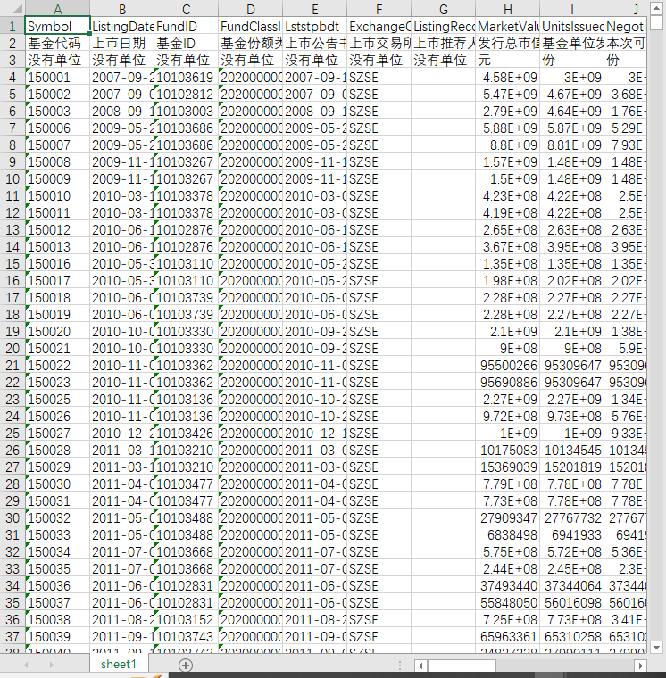This screenshot has height=678, width=666.
Task: Select the 上市日期 cell
Action: 121,43
